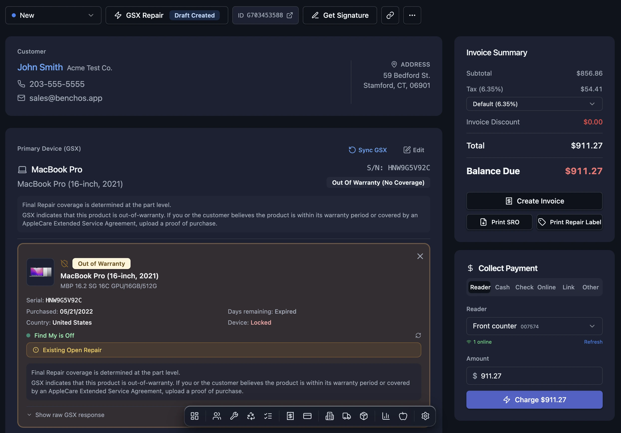Click the 1 online reader status

(x=479, y=342)
